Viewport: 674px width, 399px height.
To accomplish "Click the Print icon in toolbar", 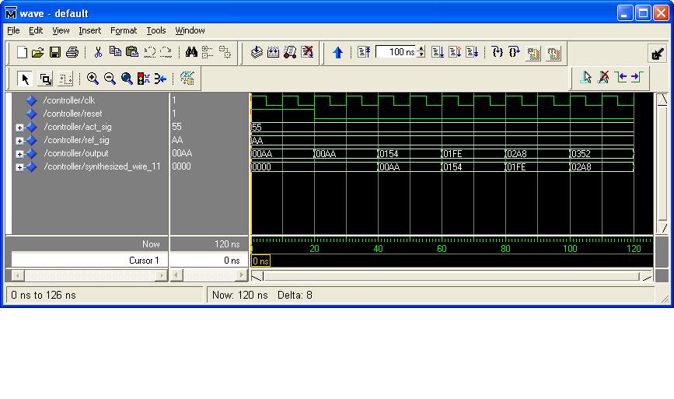I will tap(72, 53).
